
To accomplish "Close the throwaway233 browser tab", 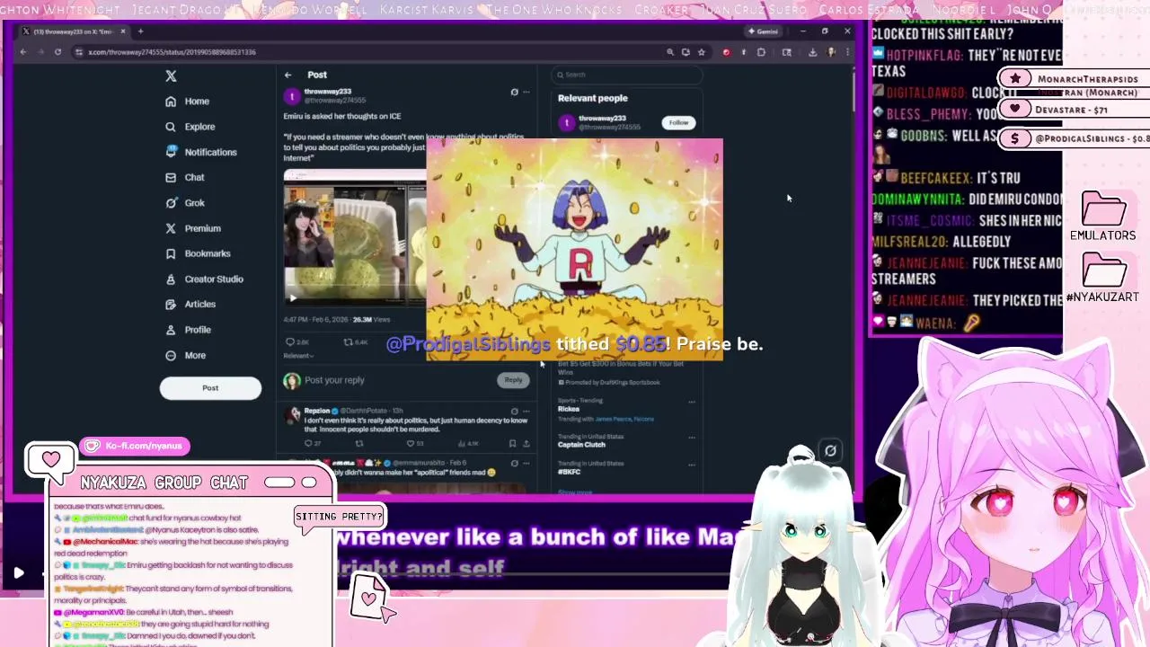I will (123, 31).
